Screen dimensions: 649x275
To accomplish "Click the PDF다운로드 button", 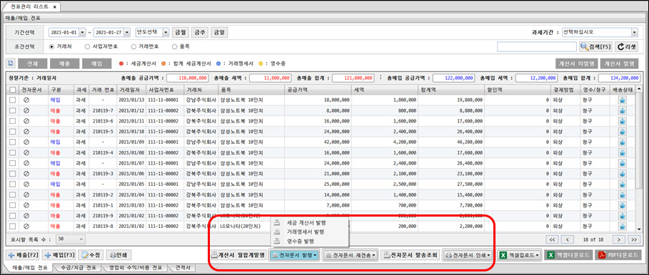I will (618, 255).
